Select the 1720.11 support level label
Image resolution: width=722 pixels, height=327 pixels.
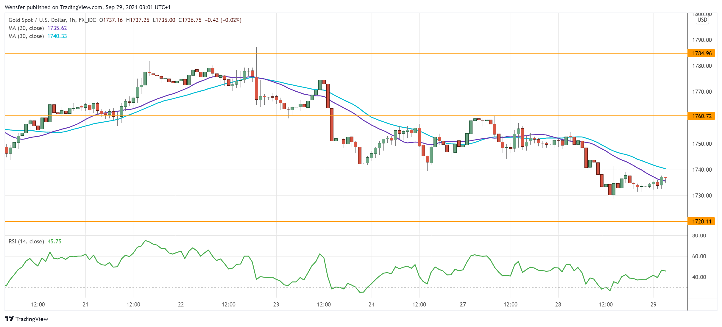pos(701,221)
